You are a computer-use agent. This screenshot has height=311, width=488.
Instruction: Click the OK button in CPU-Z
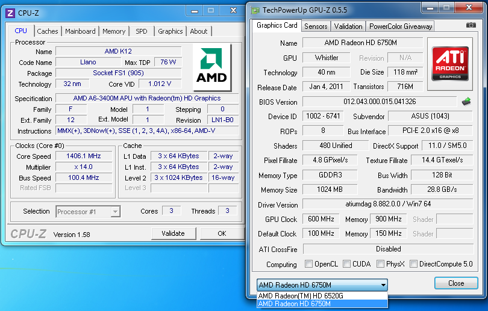(222, 233)
